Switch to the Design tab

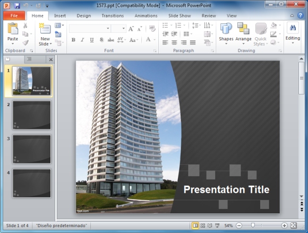pos(84,16)
